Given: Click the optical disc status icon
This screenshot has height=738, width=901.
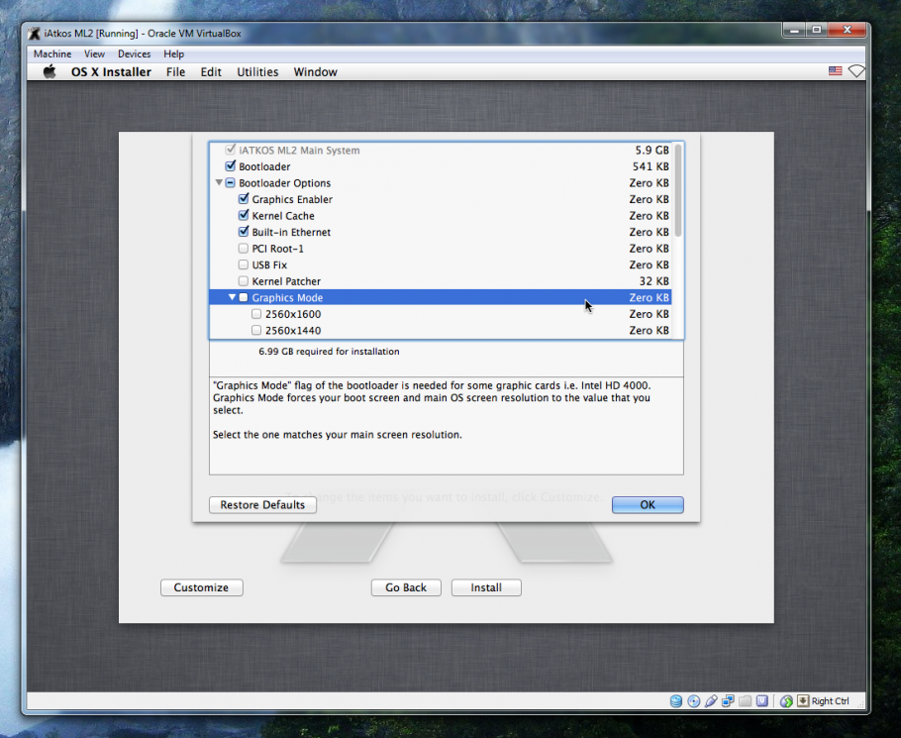Looking at the screenshot, I should click(693, 700).
